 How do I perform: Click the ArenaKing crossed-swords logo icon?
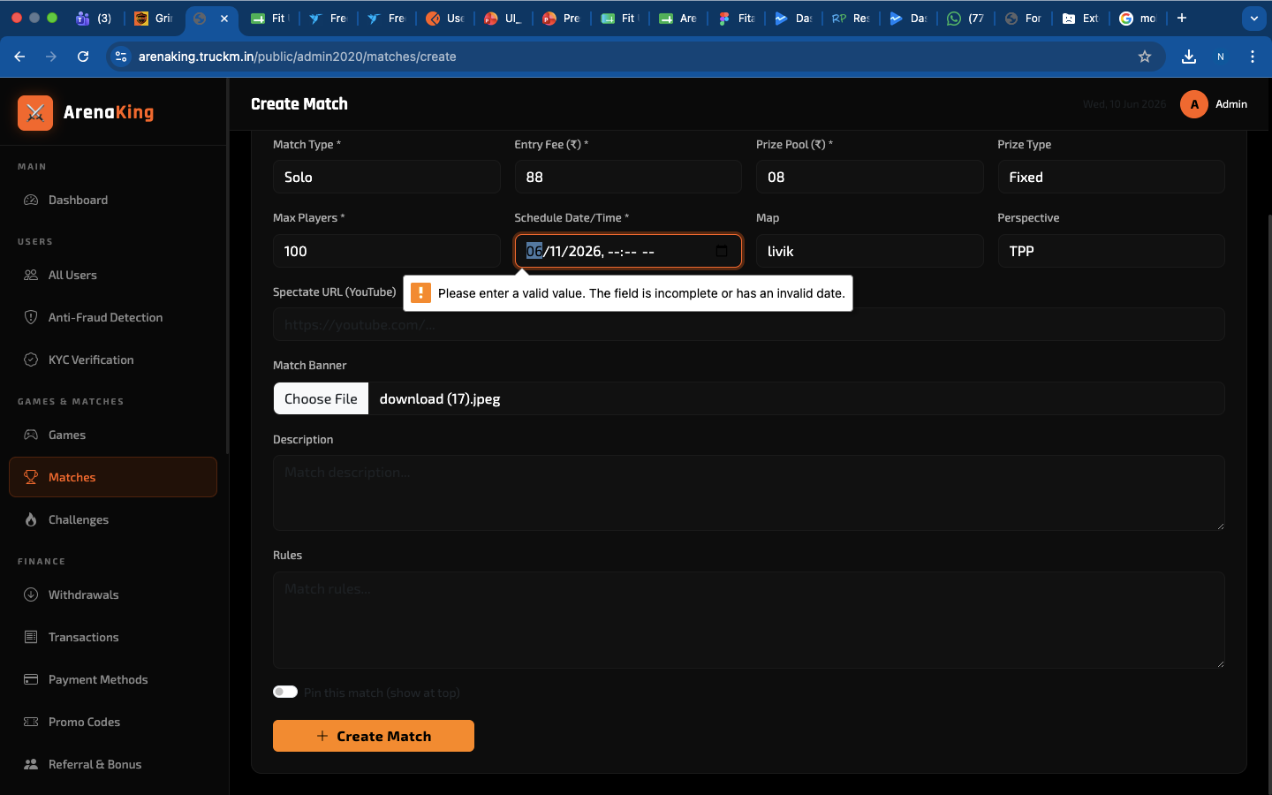(35, 113)
